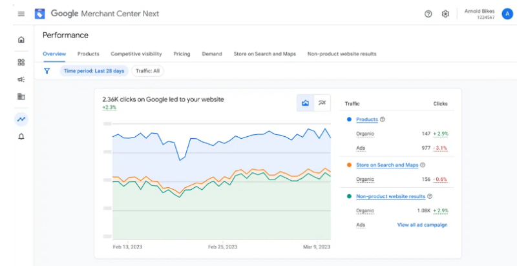
Task: Open the Arnold Bikes account avatar
Action: [x=507, y=14]
